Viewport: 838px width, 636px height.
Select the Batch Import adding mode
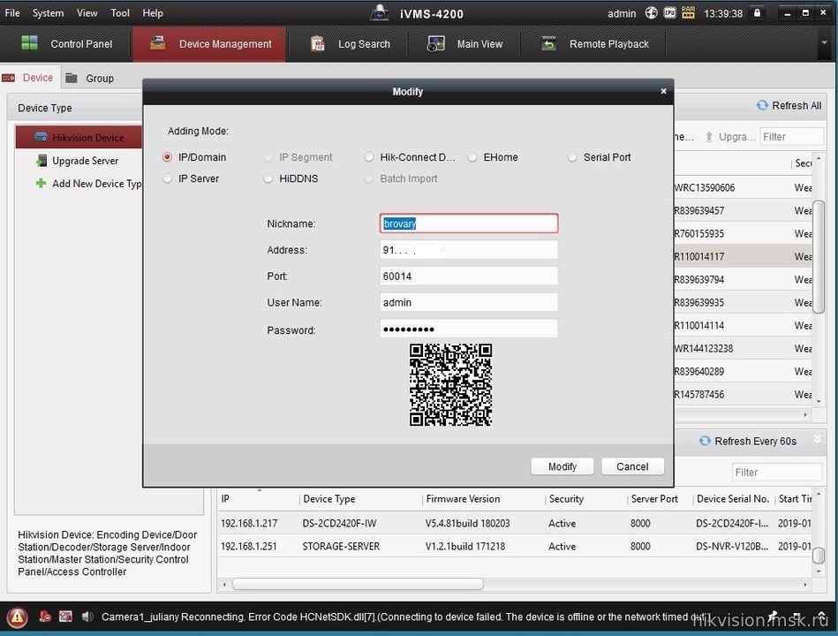[x=369, y=178]
